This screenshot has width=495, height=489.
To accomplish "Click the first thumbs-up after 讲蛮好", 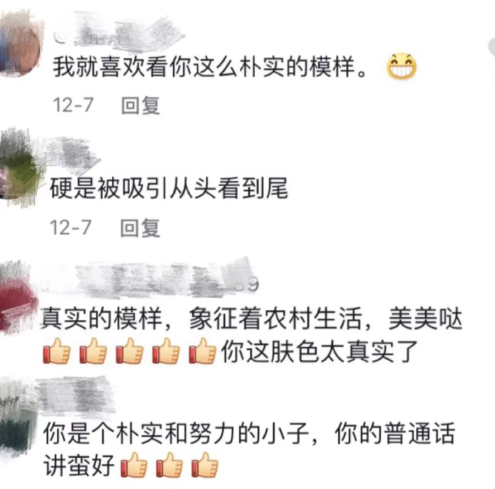I will [133, 465].
